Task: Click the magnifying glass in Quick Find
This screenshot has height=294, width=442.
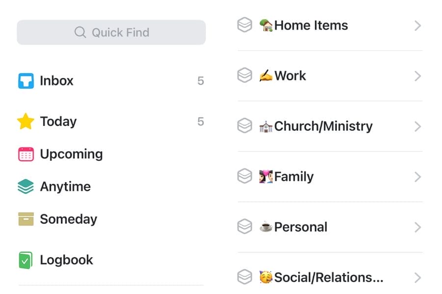Action: (x=80, y=32)
